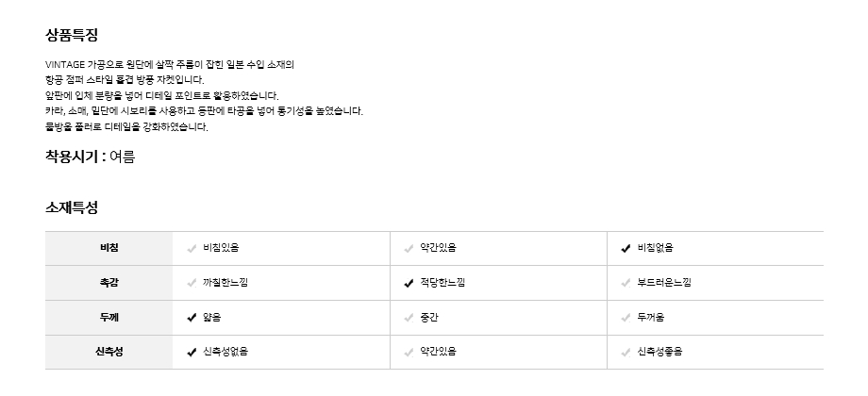
Task: Click the checkmark icon beside 부드러운느낌
Action: (x=626, y=283)
